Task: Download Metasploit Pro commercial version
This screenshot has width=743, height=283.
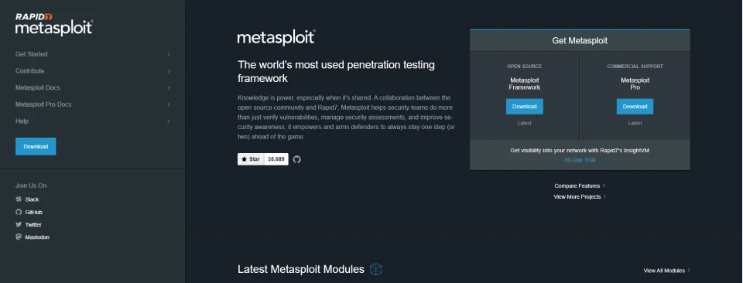Action: [x=635, y=107]
